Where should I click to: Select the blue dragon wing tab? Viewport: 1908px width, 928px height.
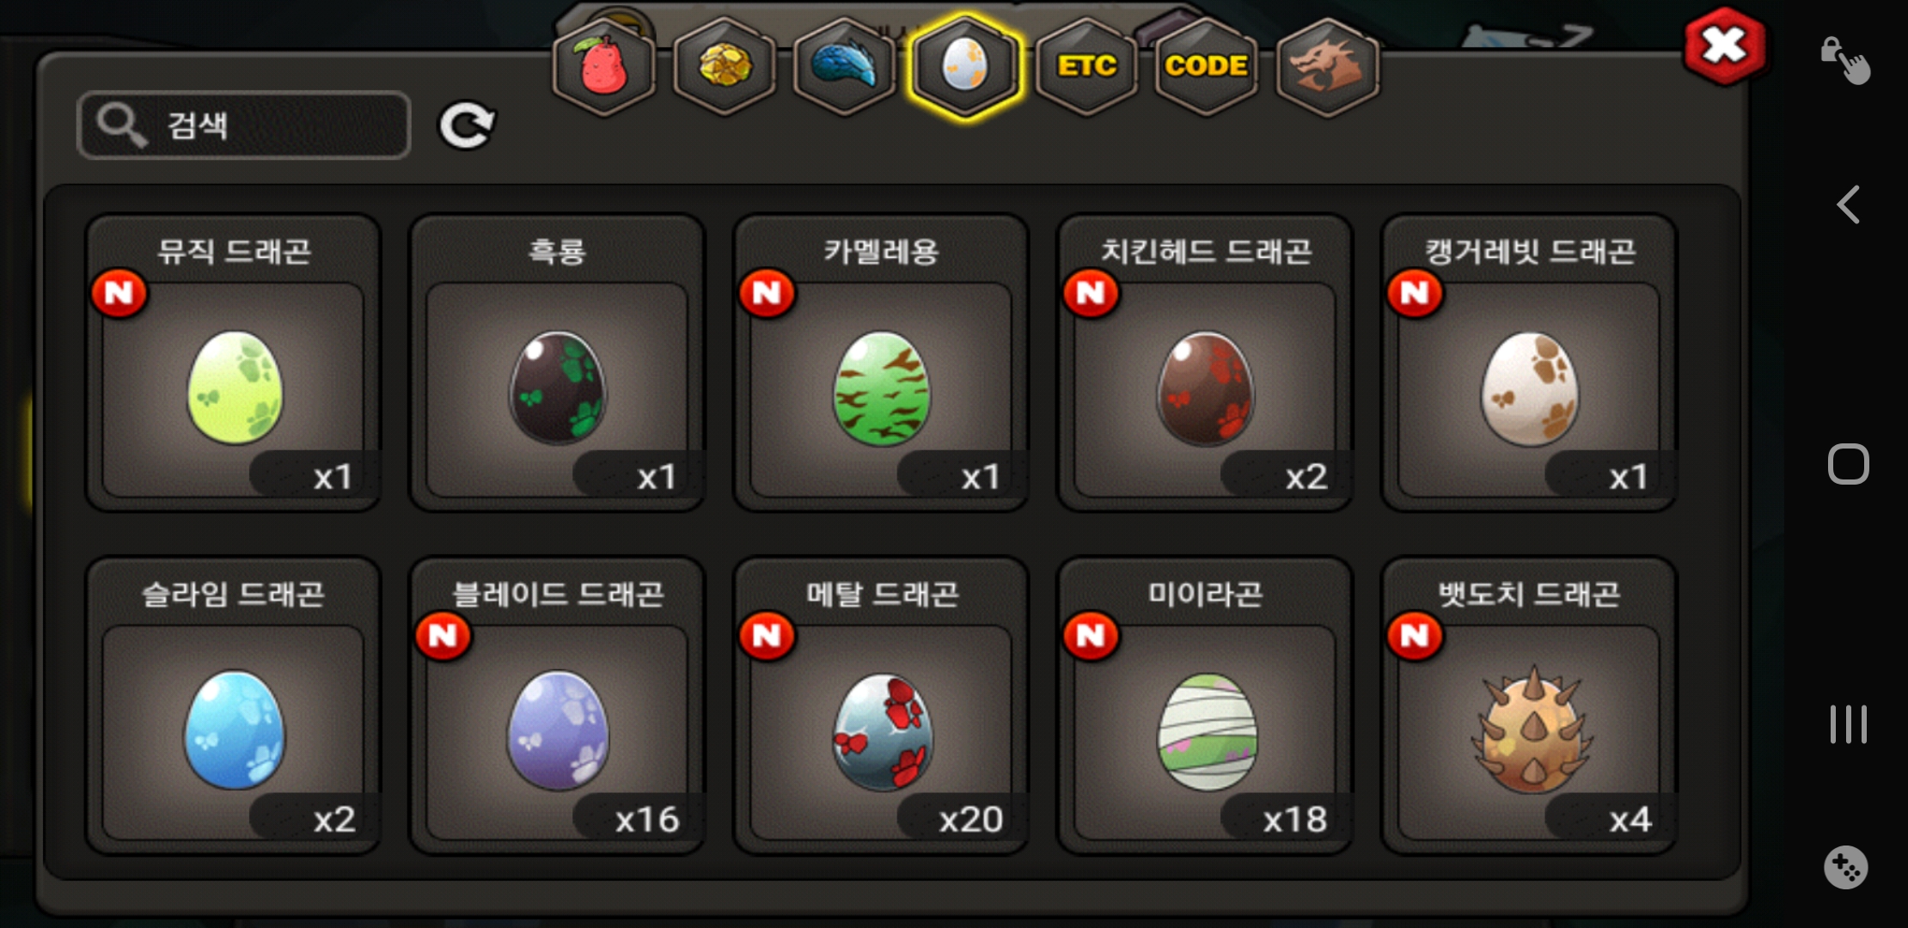coord(845,67)
